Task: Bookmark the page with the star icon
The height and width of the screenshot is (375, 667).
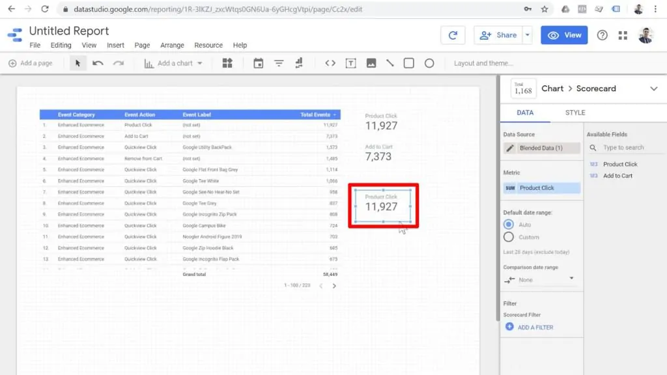Action: point(543,10)
